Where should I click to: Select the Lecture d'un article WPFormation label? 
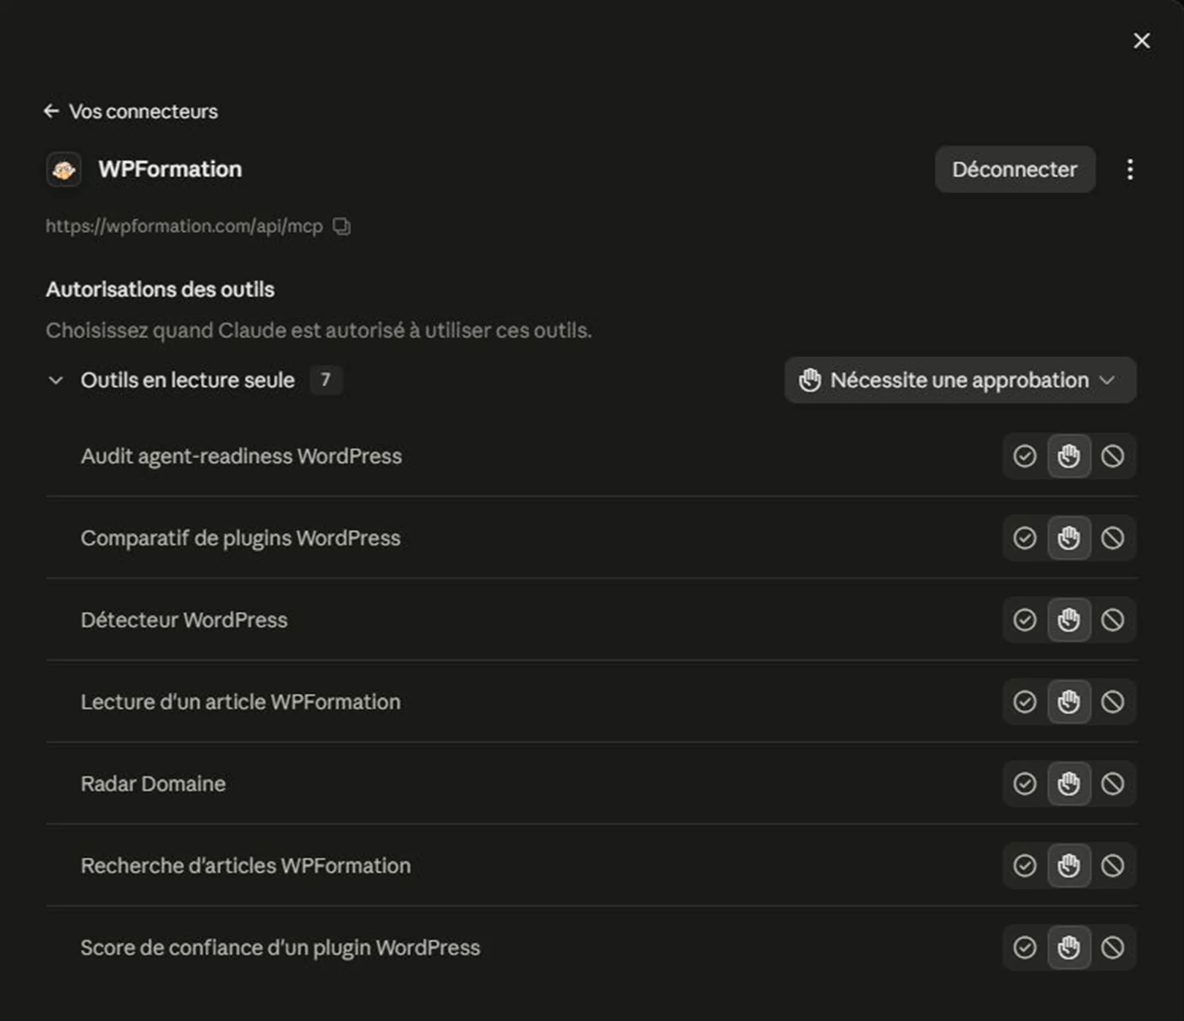click(240, 702)
